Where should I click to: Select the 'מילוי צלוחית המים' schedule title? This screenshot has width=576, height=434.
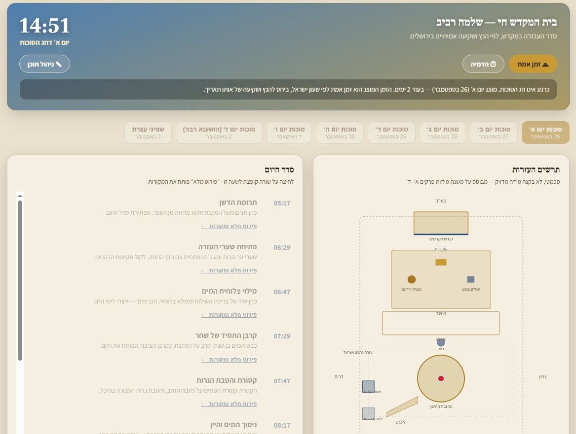pyautogui.click(x=229, y=291)
